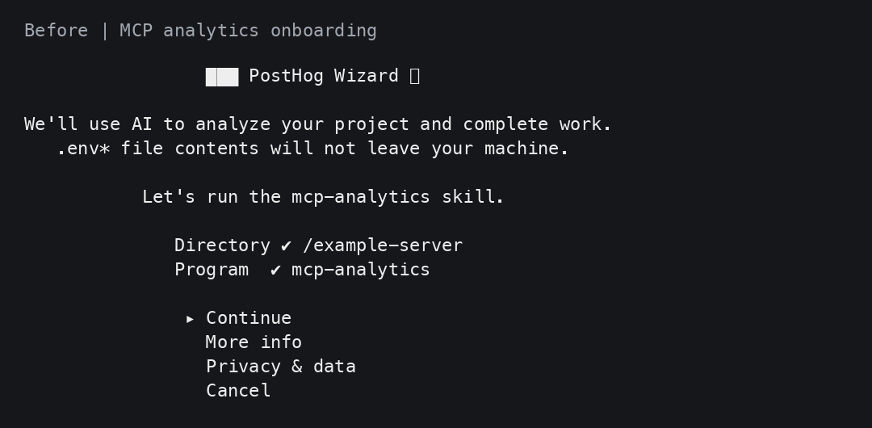
Task: Choose the More info option
Action: click(x=254, y=342)
